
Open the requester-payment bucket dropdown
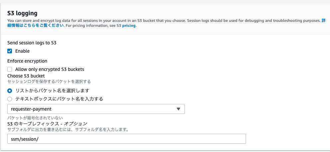point(96,109)
